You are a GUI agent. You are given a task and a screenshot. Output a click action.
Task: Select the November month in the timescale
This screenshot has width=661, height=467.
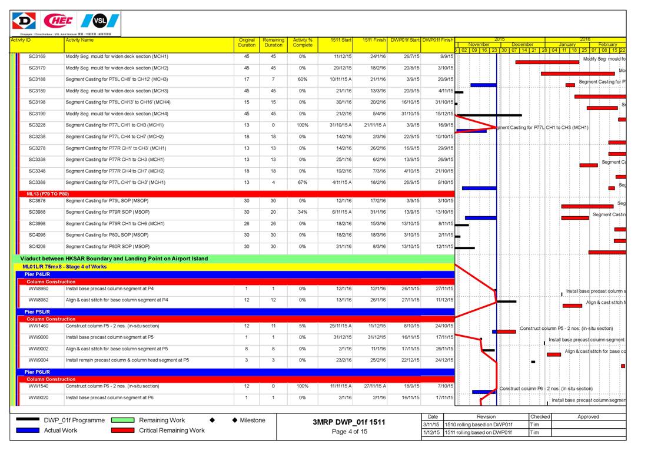[x=479, y=44]
